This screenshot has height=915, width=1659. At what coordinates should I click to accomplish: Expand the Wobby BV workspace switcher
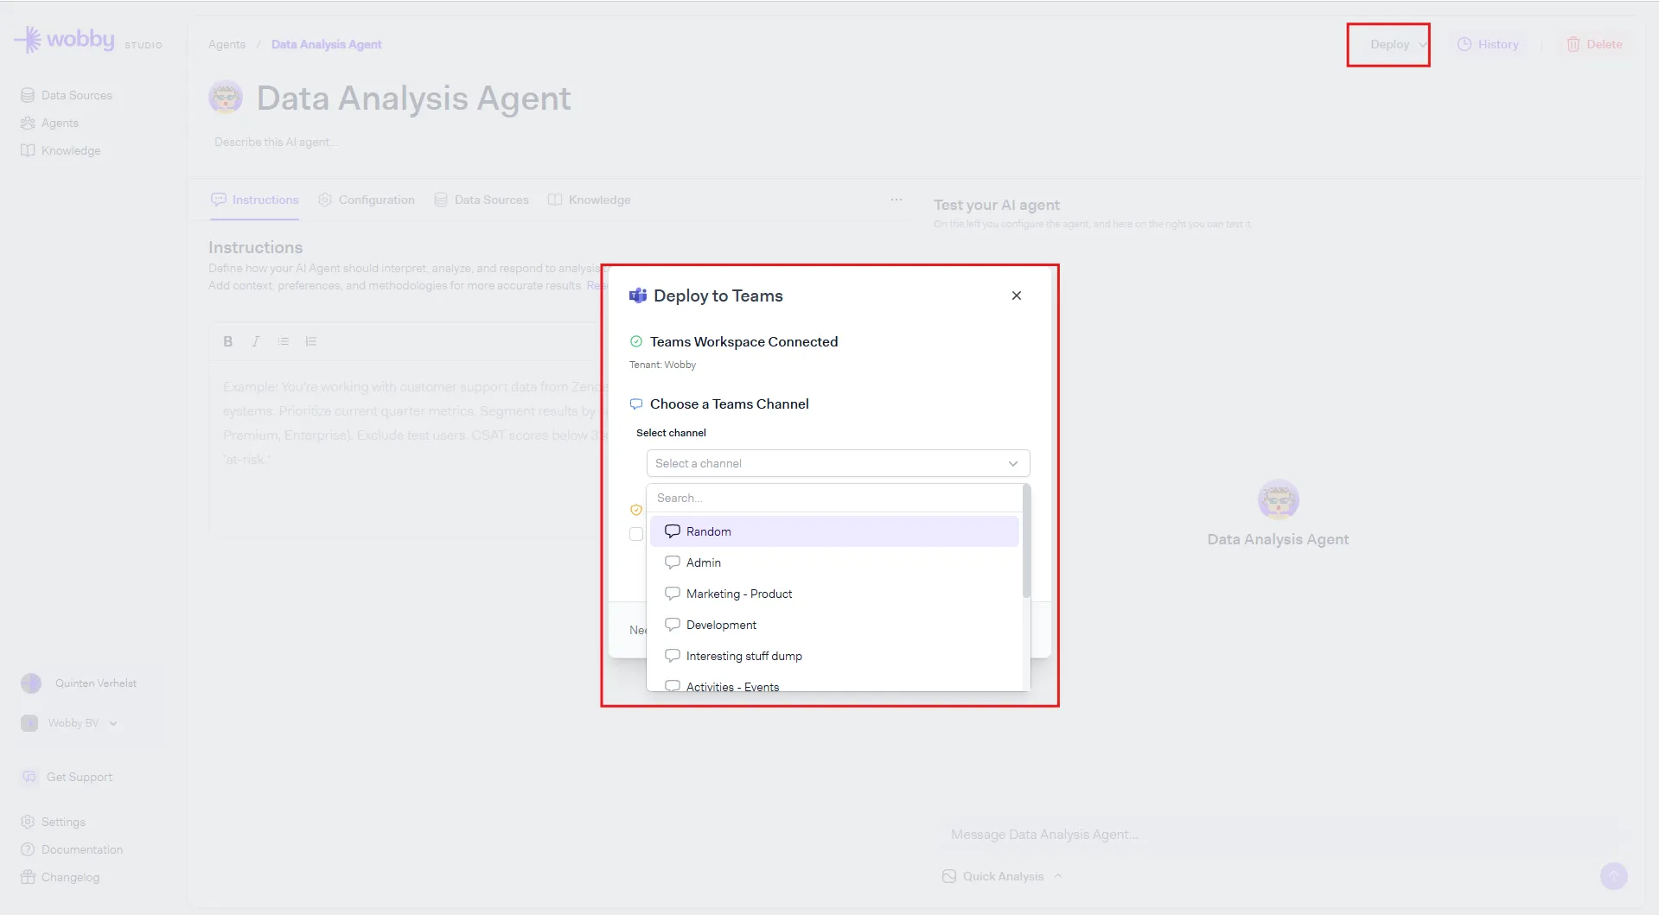(x=73, y=723)
